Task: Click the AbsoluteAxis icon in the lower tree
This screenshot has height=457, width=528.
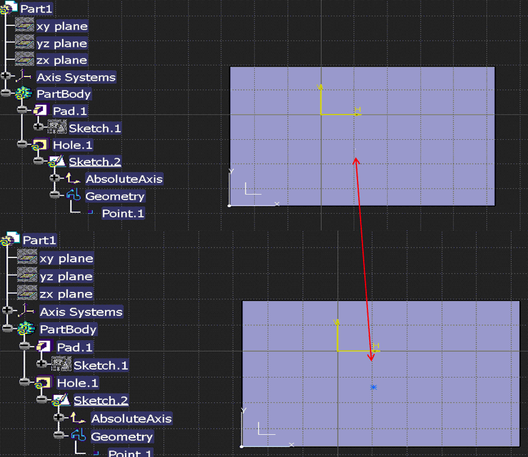Action: point(78,418)
